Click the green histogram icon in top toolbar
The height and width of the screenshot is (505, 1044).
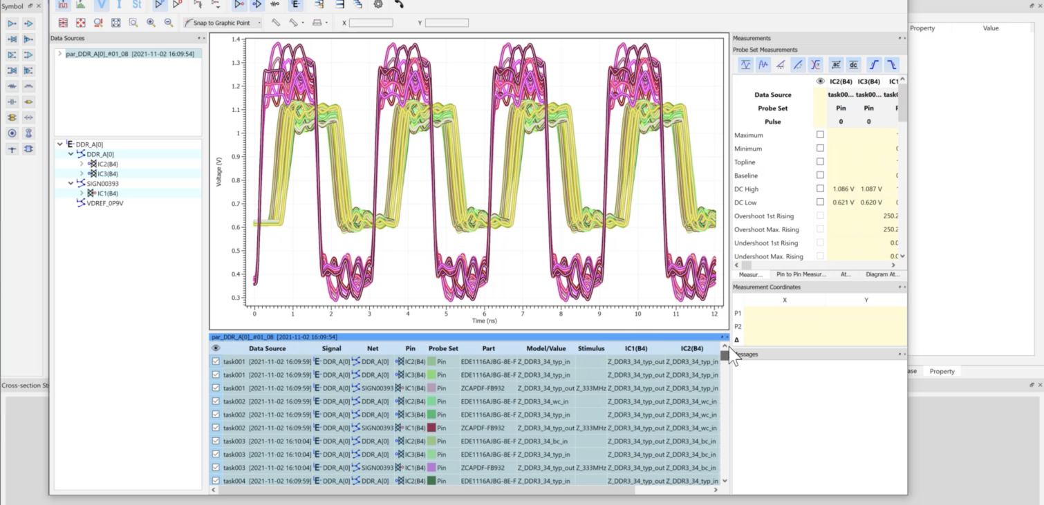coord(81,4)
